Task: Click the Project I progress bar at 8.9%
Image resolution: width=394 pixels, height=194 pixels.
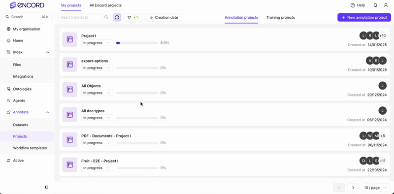Action: pos(137,43)
